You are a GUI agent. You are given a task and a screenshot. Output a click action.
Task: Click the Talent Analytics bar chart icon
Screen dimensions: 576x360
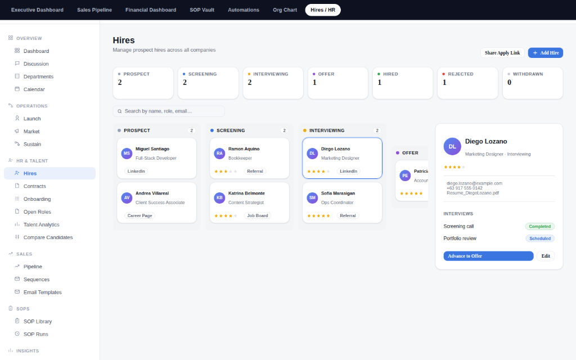[17, 224]
